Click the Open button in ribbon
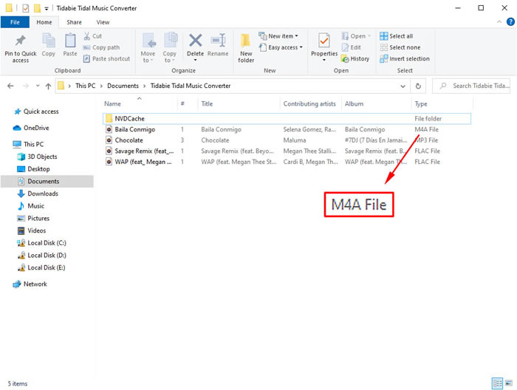The width and height of the screenshot is (517, 390). [356, 36]
